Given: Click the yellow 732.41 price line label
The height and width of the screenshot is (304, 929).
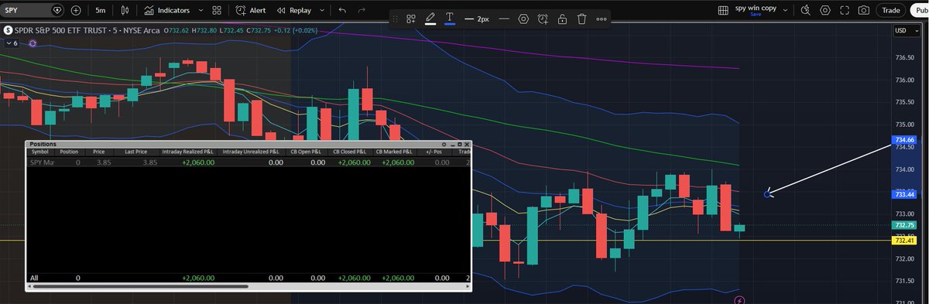Looking at the screenshot, I should point(905,241).
